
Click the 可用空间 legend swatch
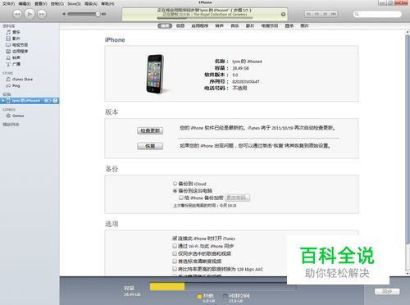225,296
